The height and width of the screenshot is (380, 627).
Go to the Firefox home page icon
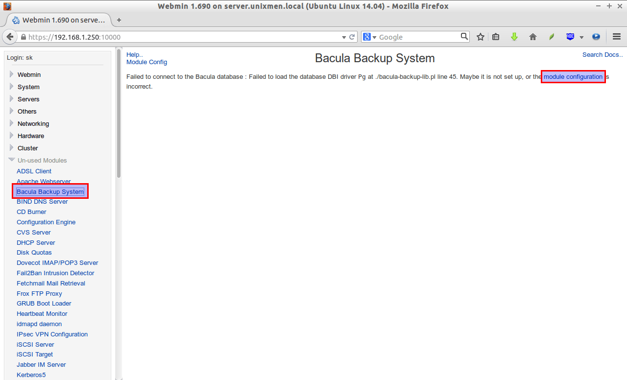pyautogui.click(x=533, y=37)
